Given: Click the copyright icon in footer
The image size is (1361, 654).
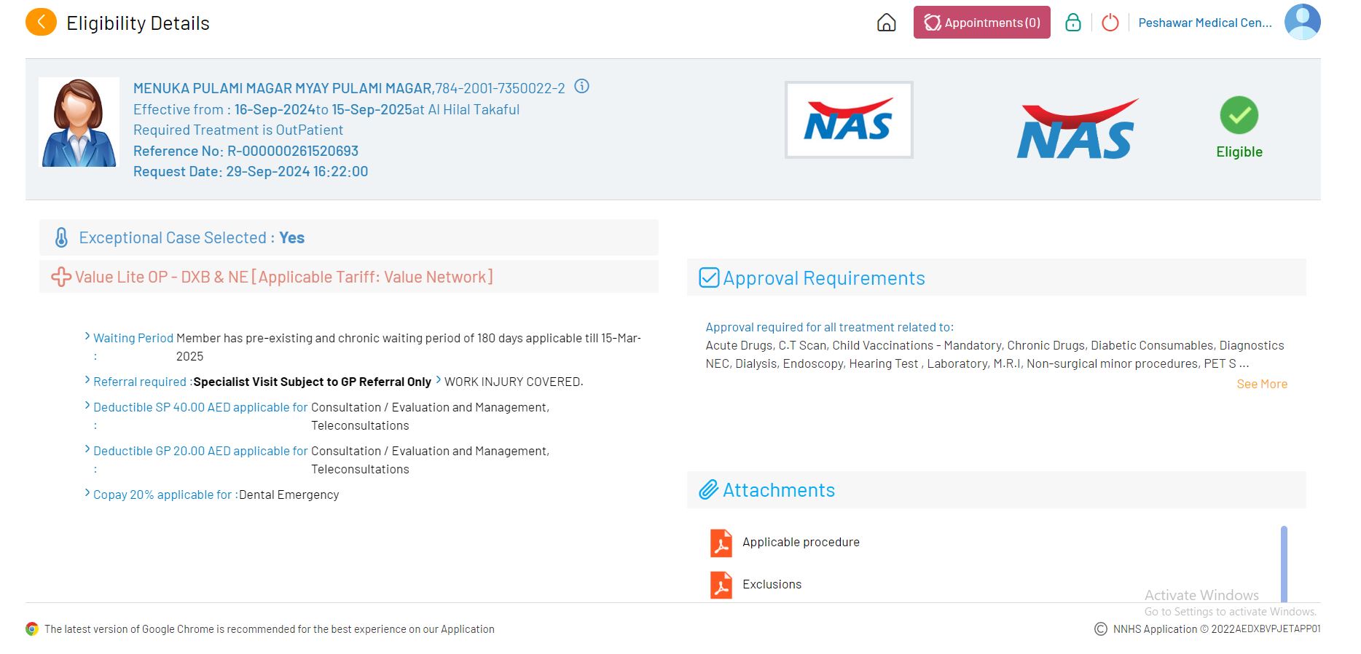Looking at the screenshot, I should (1100, 629).
